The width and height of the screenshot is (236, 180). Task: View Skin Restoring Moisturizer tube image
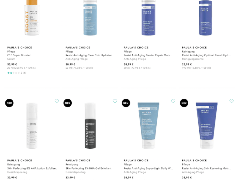pyautogui.click(x=207, y=125)
